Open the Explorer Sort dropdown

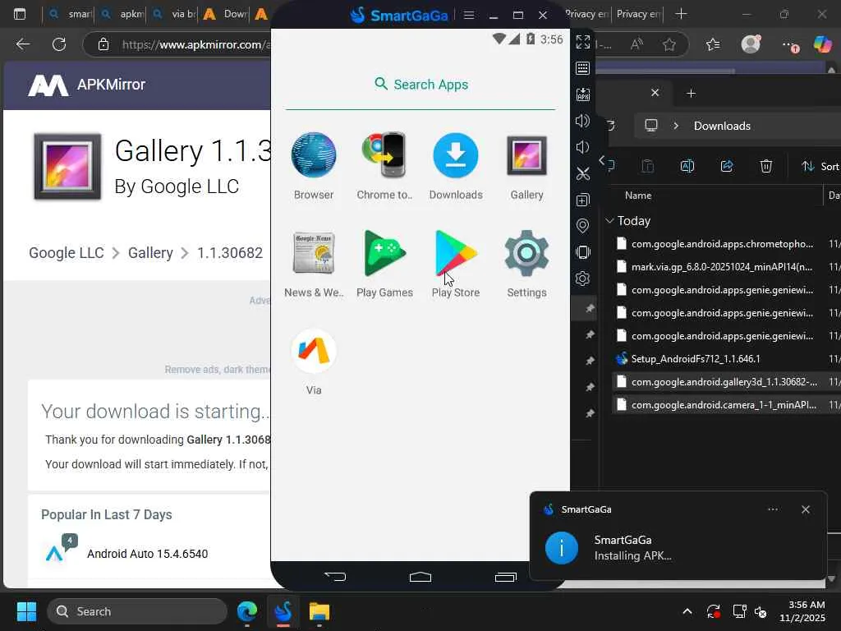click(820, 166)
